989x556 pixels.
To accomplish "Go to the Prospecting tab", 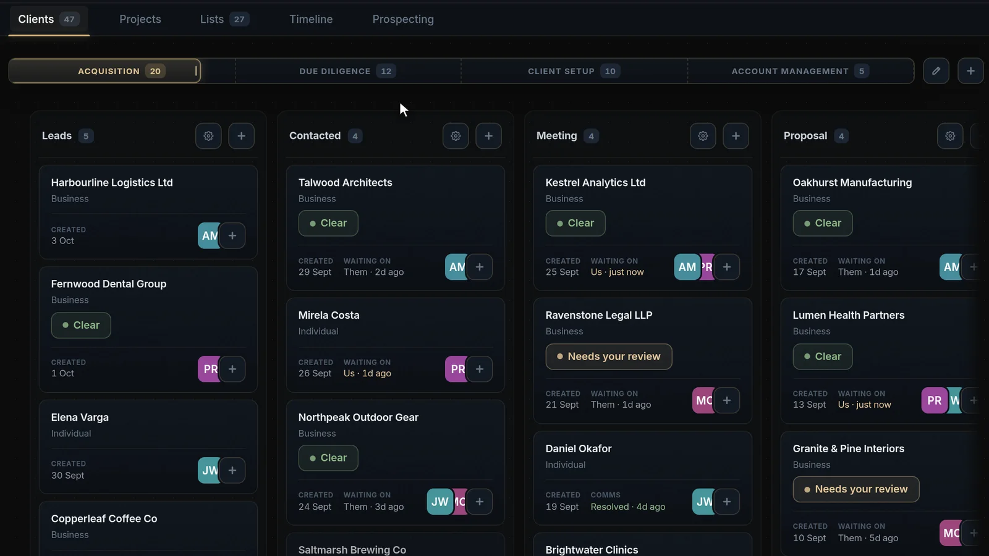I will coord(403,19).
